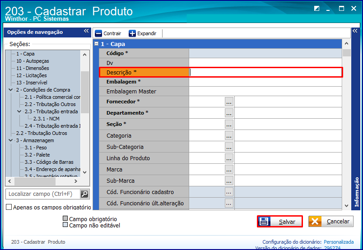Viewport: 363px width, 250px height.
Task: Collapse the 1 - Capa section header
Action: [97, 43]
